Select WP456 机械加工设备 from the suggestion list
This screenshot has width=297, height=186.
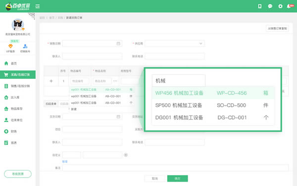(213, 93)
